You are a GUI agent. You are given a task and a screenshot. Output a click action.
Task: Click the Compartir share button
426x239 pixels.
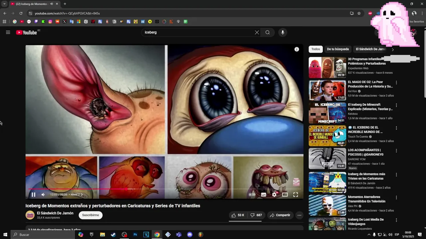click(280, 215)
